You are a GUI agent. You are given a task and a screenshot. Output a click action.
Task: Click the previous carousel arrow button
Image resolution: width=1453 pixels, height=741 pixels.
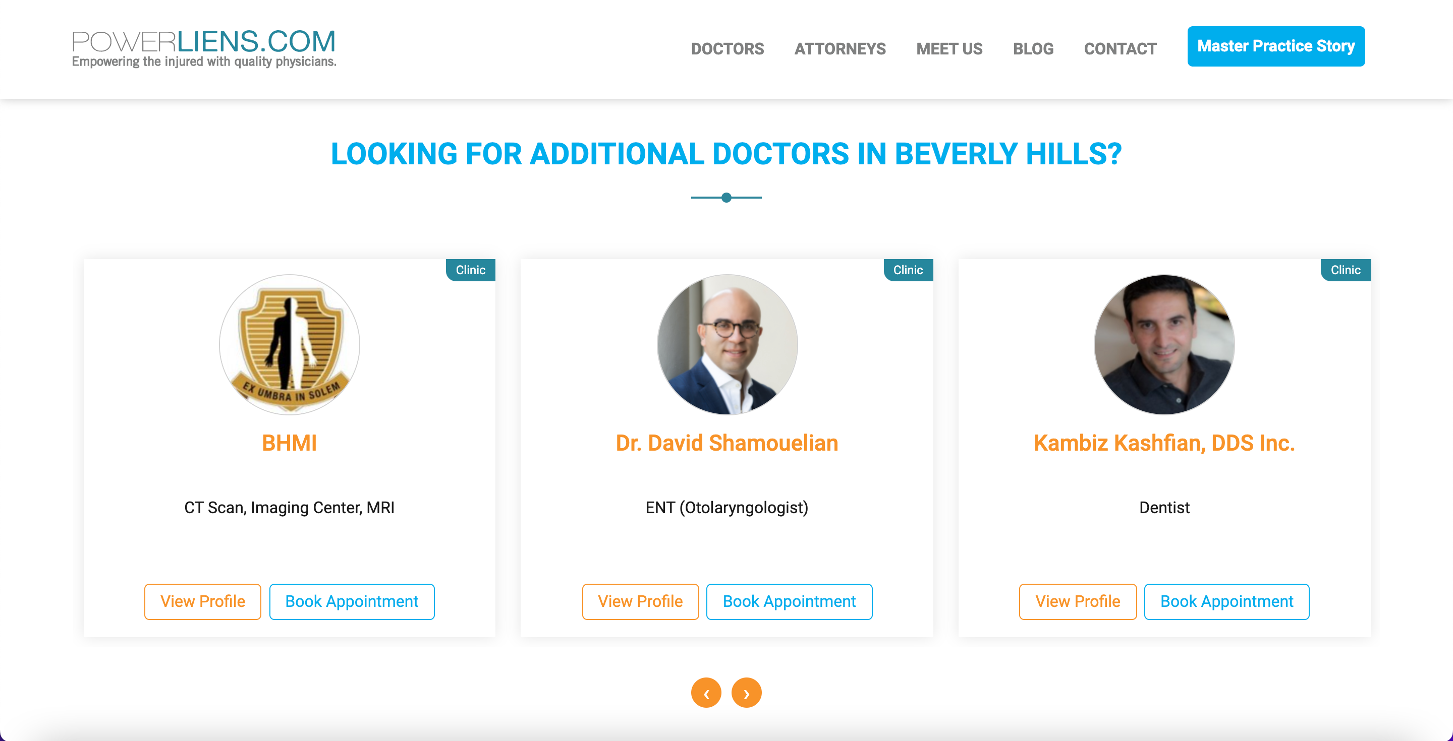[706, 693]
